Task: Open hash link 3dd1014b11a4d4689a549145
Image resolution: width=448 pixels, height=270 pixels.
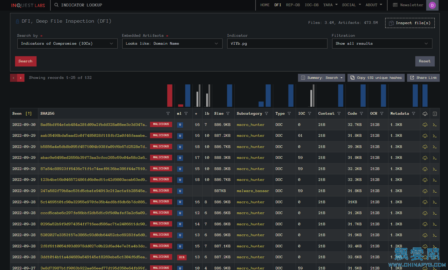Action: point(94,257)
